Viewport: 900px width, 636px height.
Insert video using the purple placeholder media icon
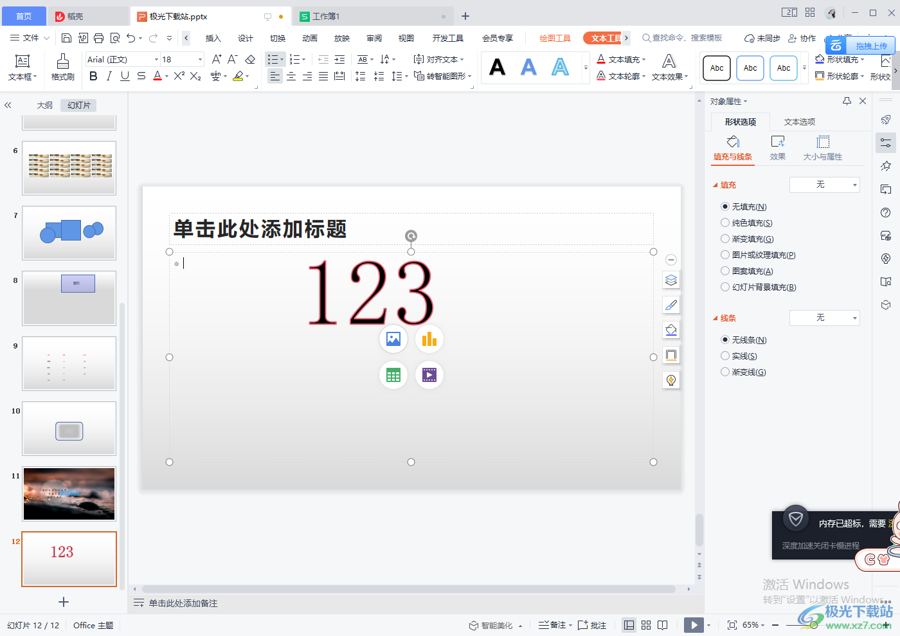429,375
